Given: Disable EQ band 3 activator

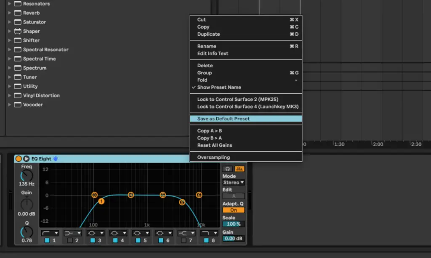Looking at the screenshot, I should pyautogui.click(x=93, y=240).
